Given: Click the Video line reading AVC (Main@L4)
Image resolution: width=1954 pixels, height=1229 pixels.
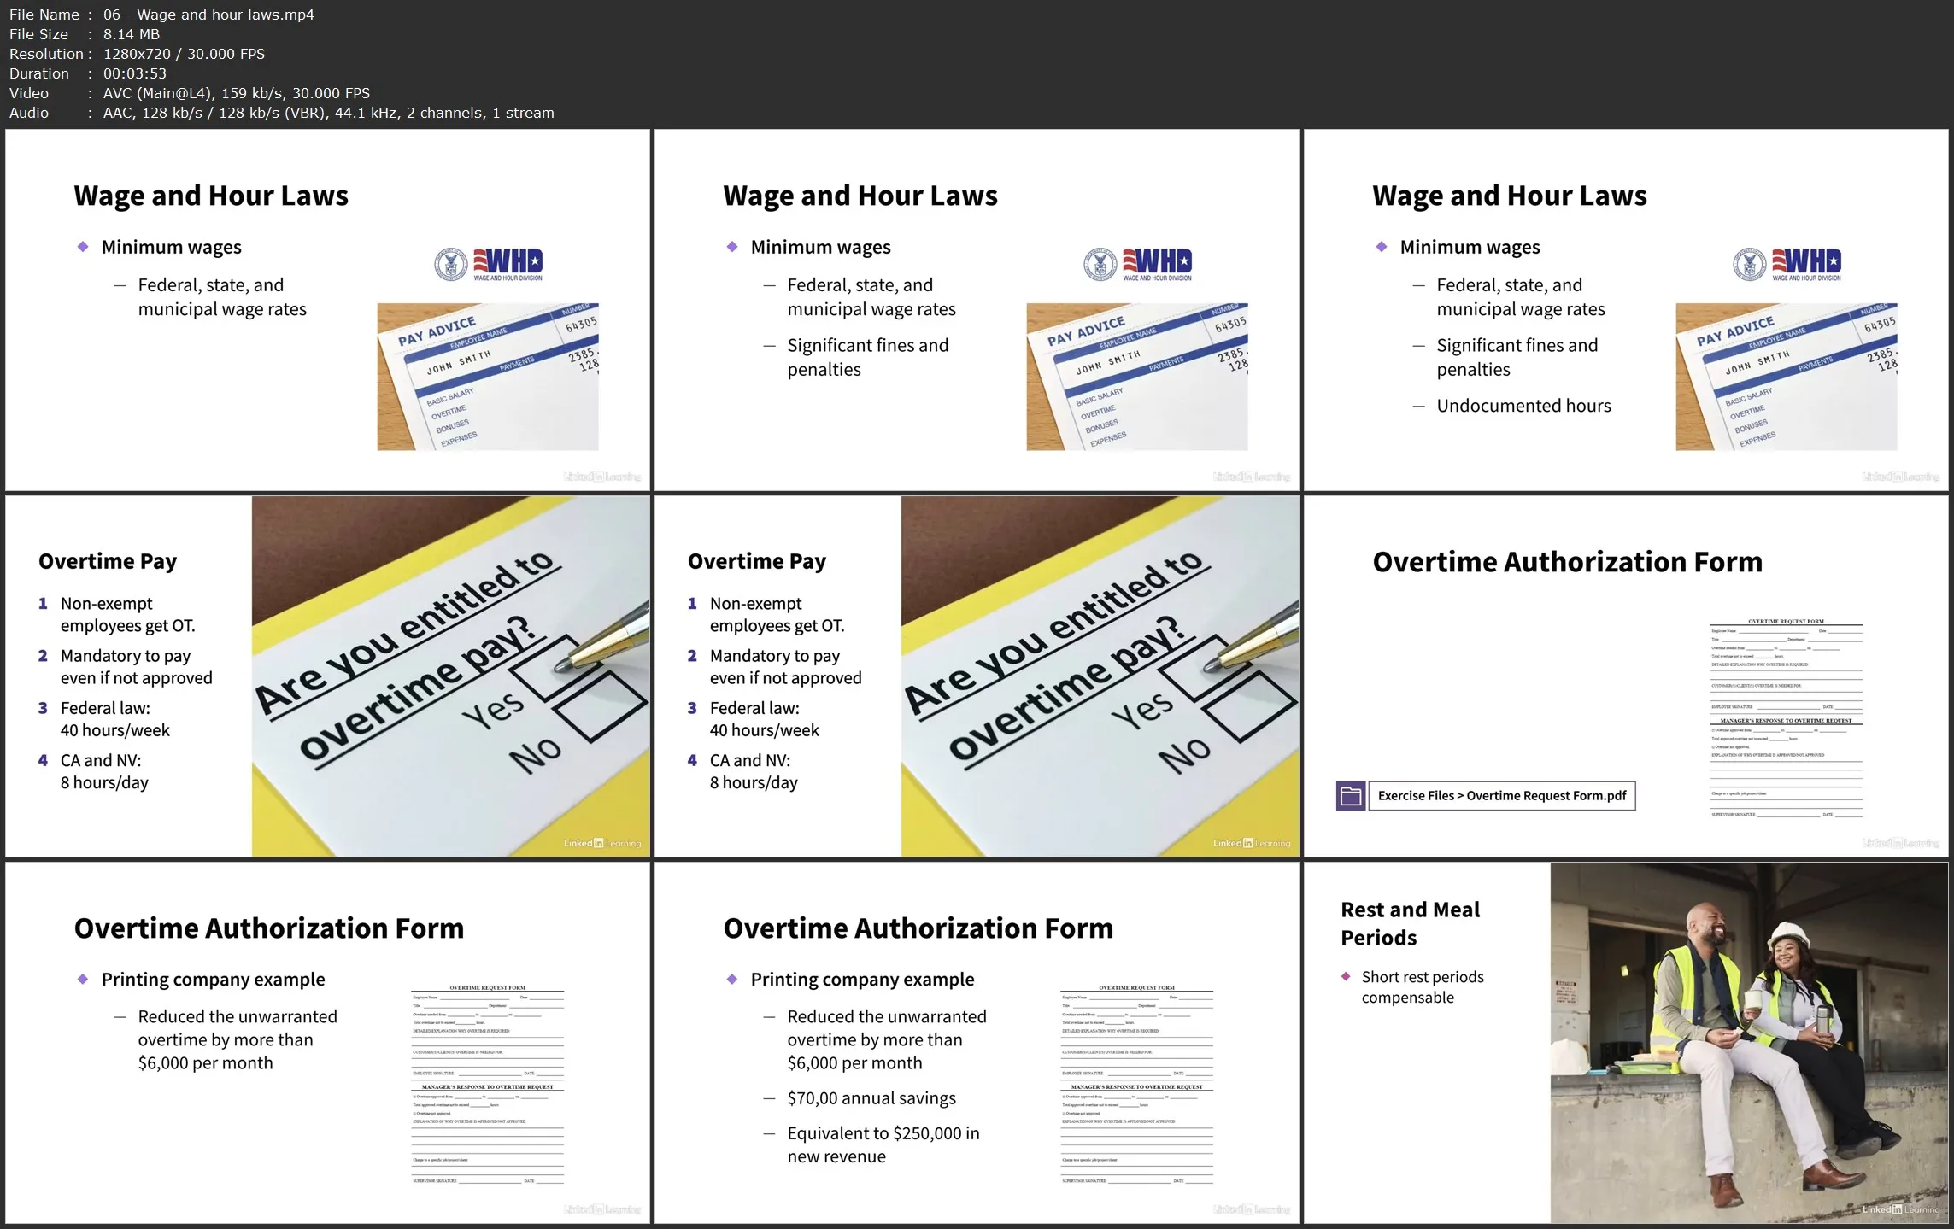Looking at the screenshot, I should tap(237, 93).
